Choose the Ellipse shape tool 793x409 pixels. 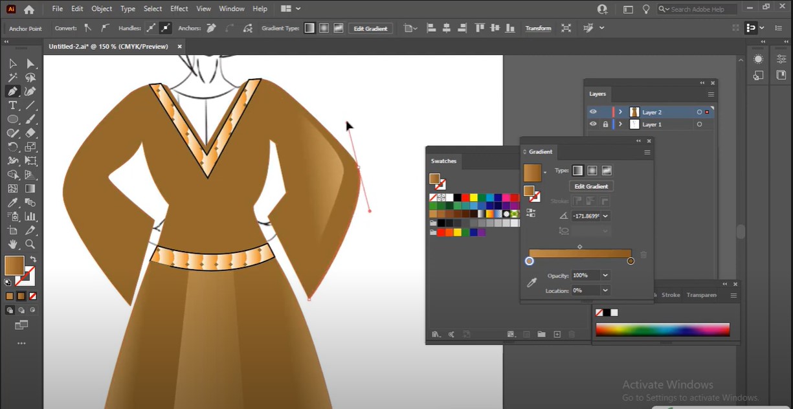(12, 119)
